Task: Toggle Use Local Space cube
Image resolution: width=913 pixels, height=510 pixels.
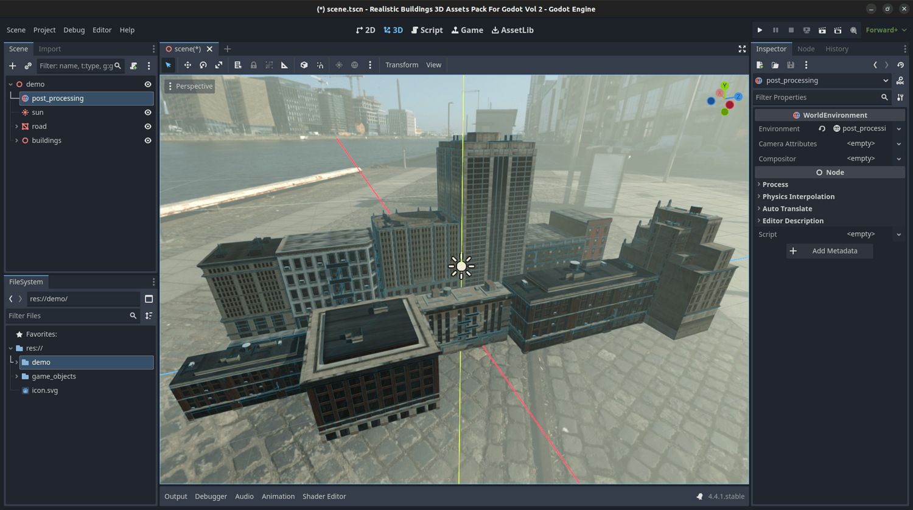Action: pos(304,65)
